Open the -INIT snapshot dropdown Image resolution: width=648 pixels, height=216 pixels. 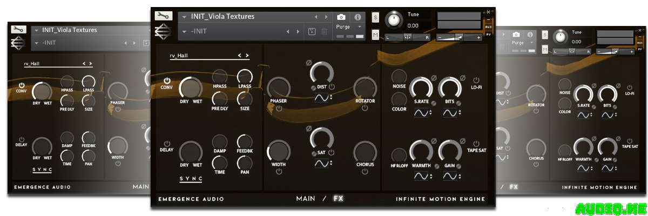[185, 32]
